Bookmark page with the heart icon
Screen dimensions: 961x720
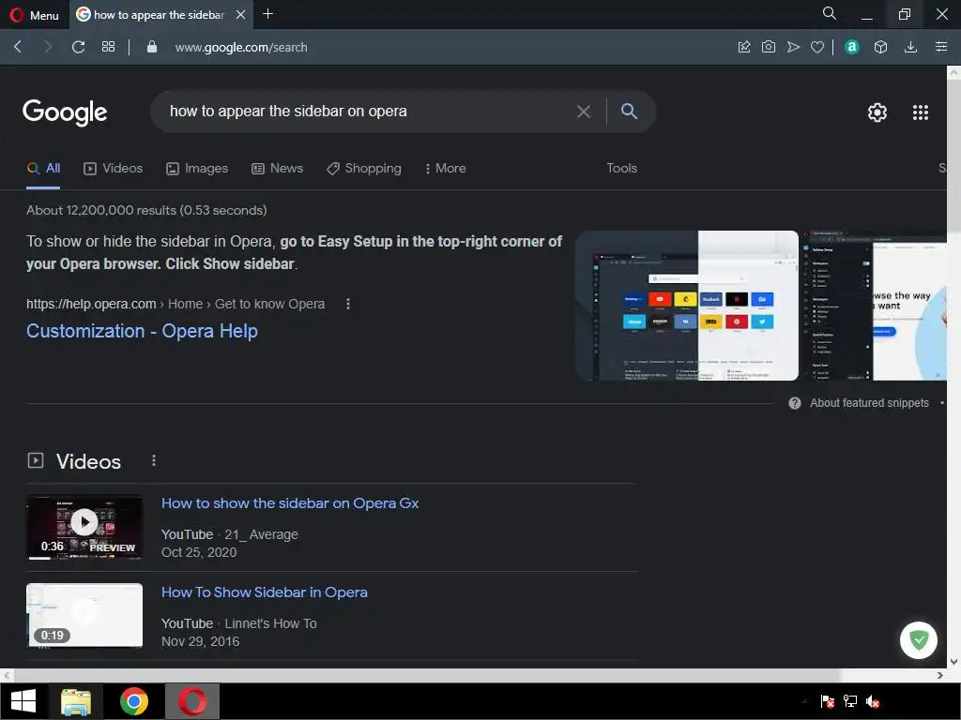817,47
